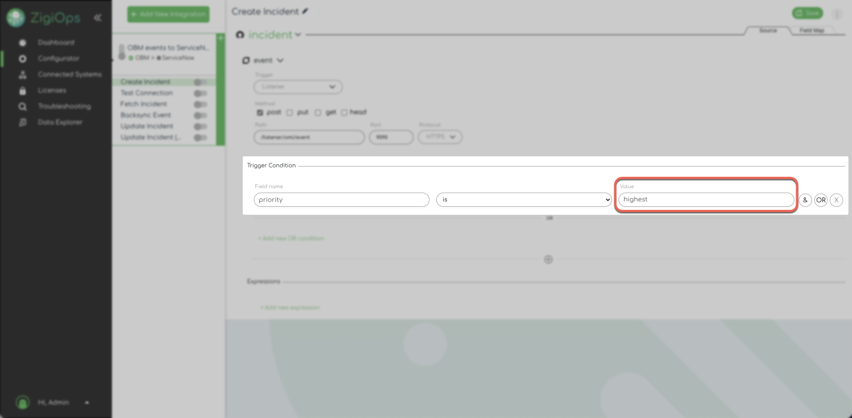Open the Dashboard sidebar icon

click(23, 43)
